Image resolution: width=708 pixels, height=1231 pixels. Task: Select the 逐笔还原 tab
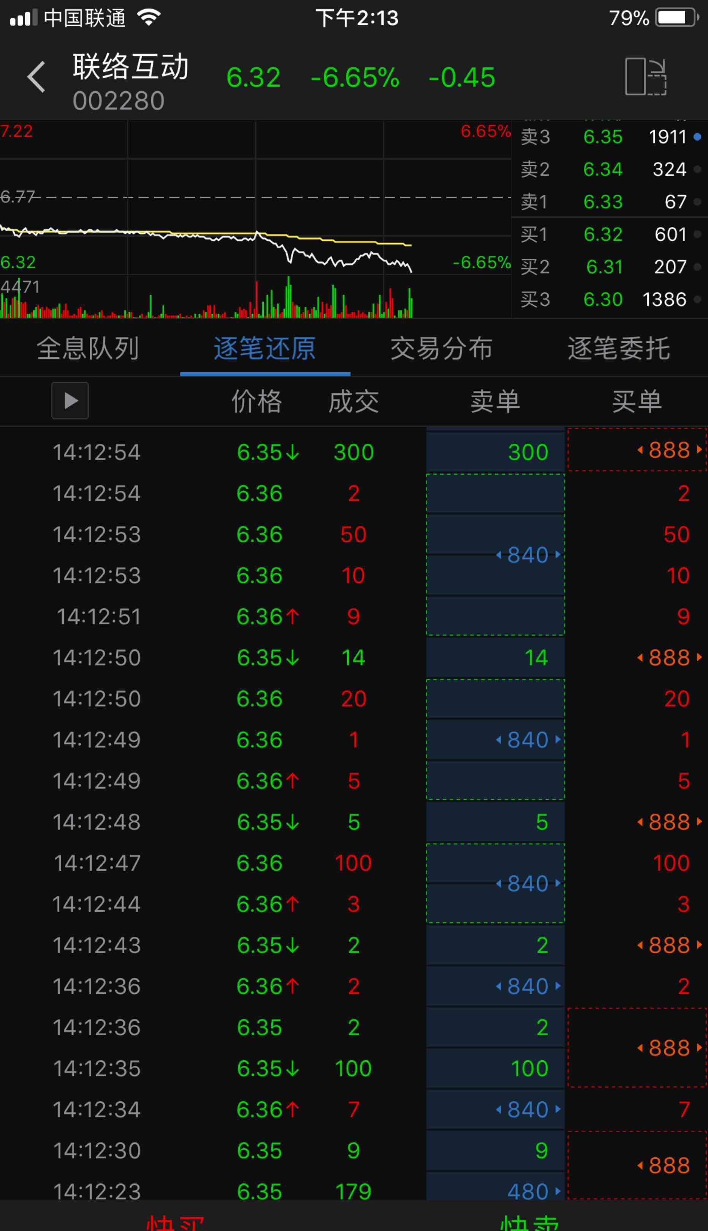[265, 348]
